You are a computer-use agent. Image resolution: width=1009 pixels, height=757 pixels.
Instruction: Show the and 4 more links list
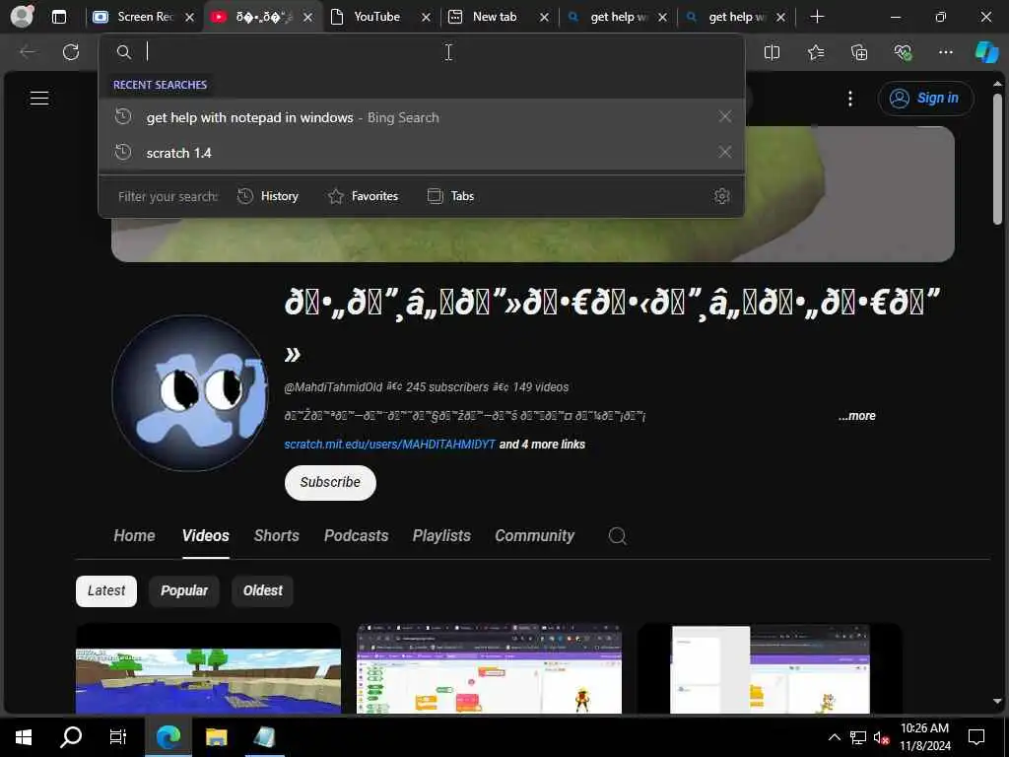point(542,445)
